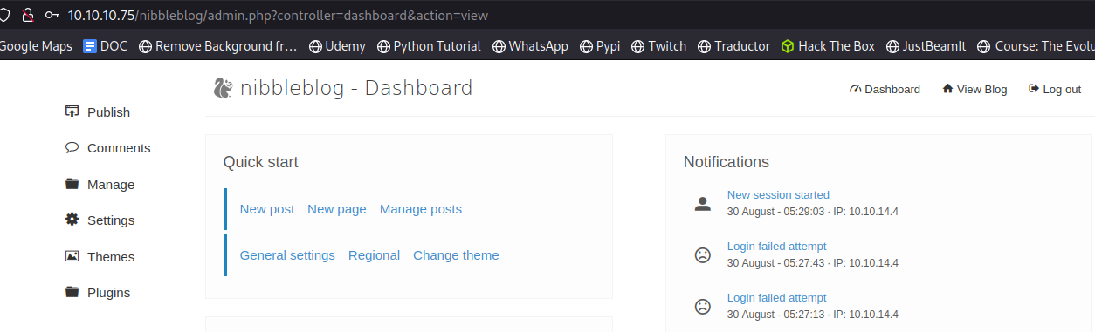This screenshot has height=332, width=1095.
Task: Open the Regional settings link
Action: click(374, 255)
